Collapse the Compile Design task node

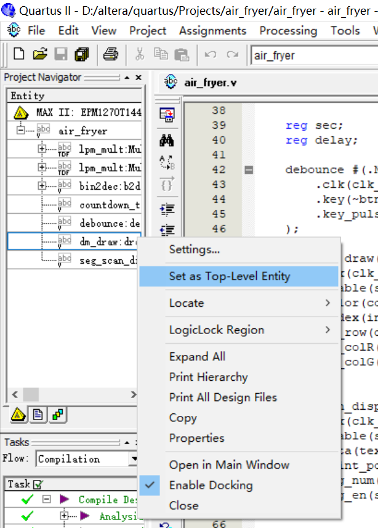[x=46, y=499]
